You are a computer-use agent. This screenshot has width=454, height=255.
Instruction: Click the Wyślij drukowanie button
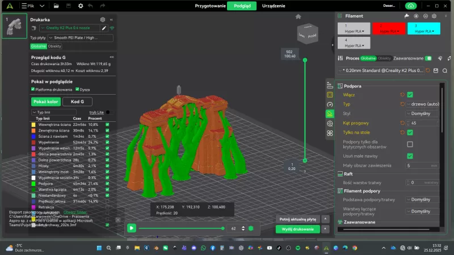point(297,229)
